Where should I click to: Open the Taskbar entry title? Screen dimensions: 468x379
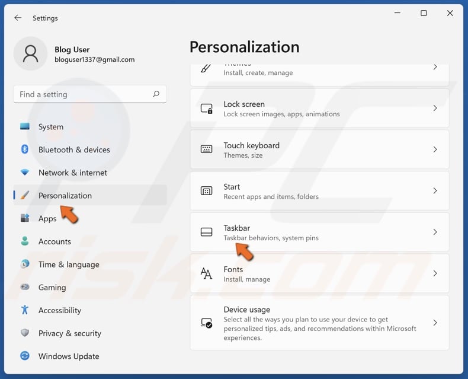(237, 228)
